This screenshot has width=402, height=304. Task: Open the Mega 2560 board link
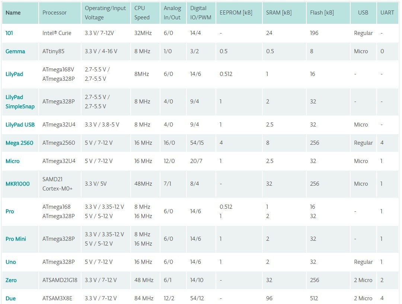(x=19, y=143)
